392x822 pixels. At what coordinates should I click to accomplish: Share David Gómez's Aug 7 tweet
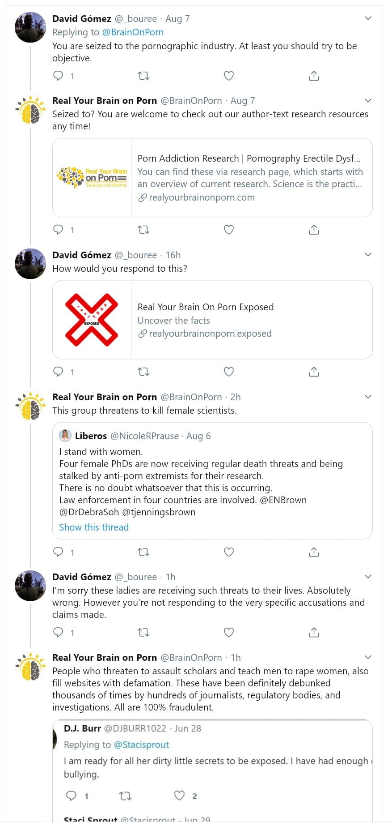tap(314, 76)
